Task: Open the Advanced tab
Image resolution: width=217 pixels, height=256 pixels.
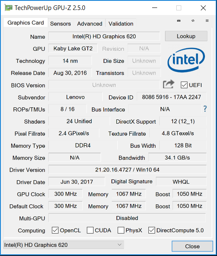Action: tap(90, 24)
